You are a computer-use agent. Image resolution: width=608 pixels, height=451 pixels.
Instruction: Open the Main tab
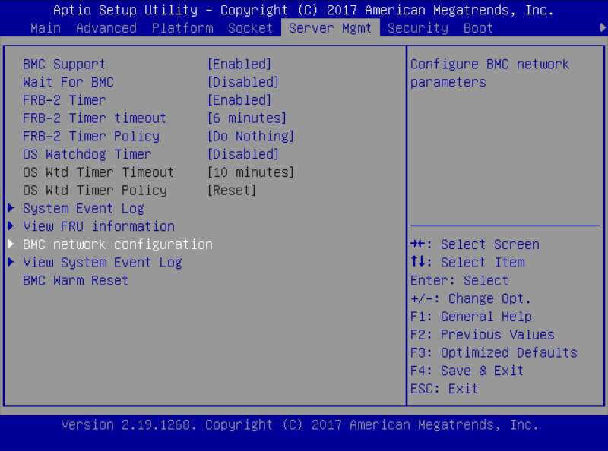click(x=45, y=28)
